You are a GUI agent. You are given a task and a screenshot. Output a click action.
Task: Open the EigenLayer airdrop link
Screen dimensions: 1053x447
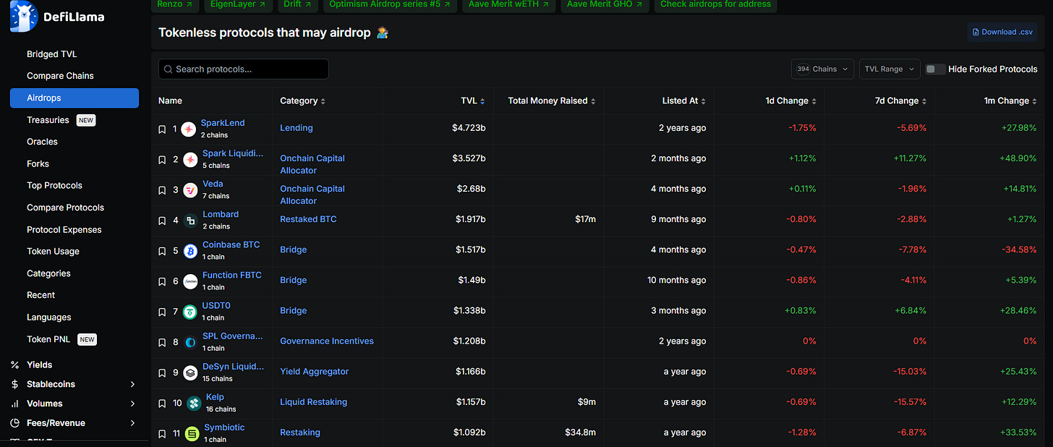[236, 4]
